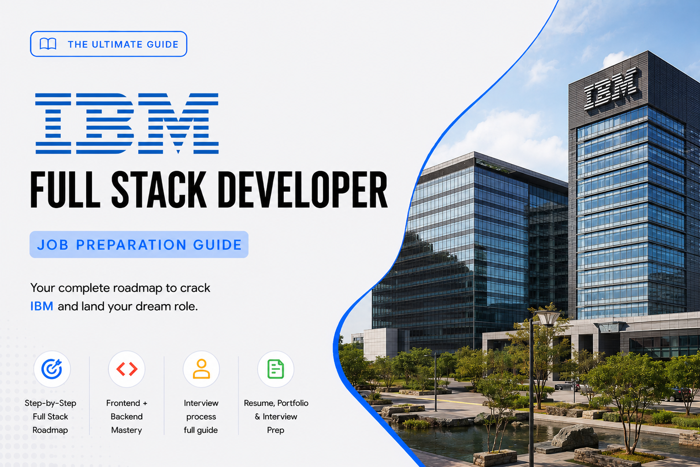
Task: Click the FULL STACK DEVELOPER headline
Action: [209, 190]
